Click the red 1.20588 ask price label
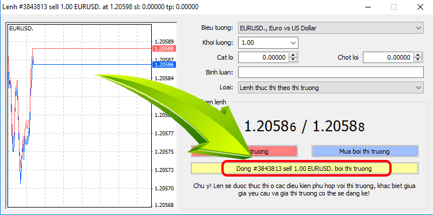The image size is (433, 215). click(164, 49)
